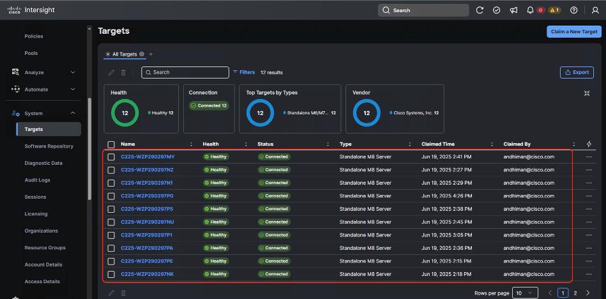
Task: Open the C225-WZP290297P5 target link
Action: 146,209
